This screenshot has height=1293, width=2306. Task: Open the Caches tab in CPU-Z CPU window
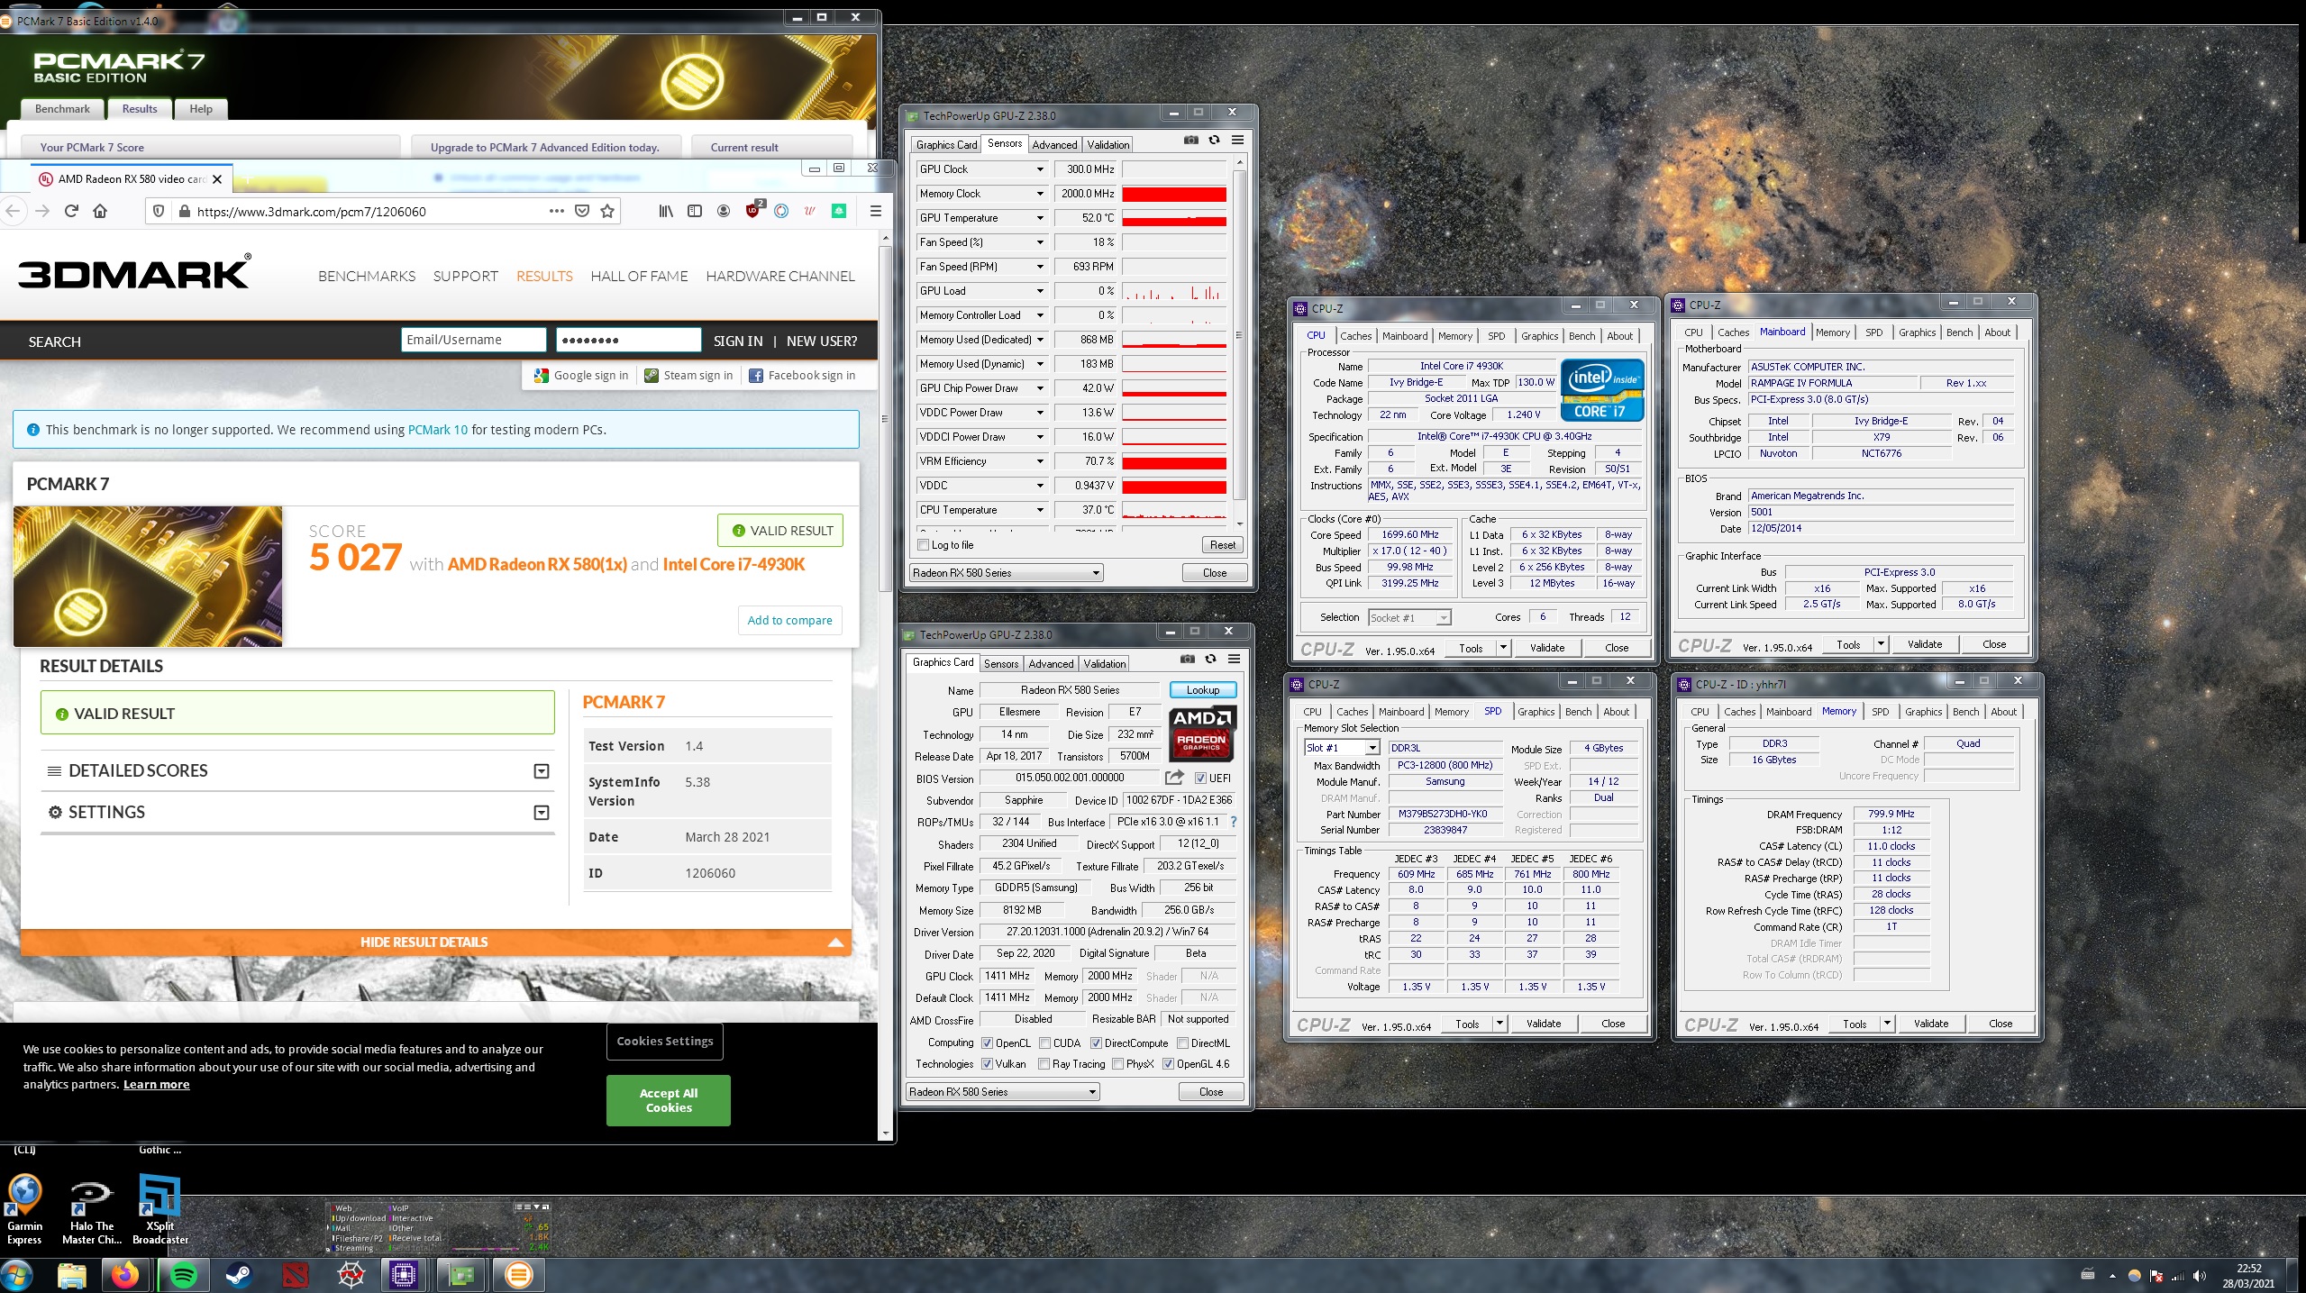point(1355,336)
